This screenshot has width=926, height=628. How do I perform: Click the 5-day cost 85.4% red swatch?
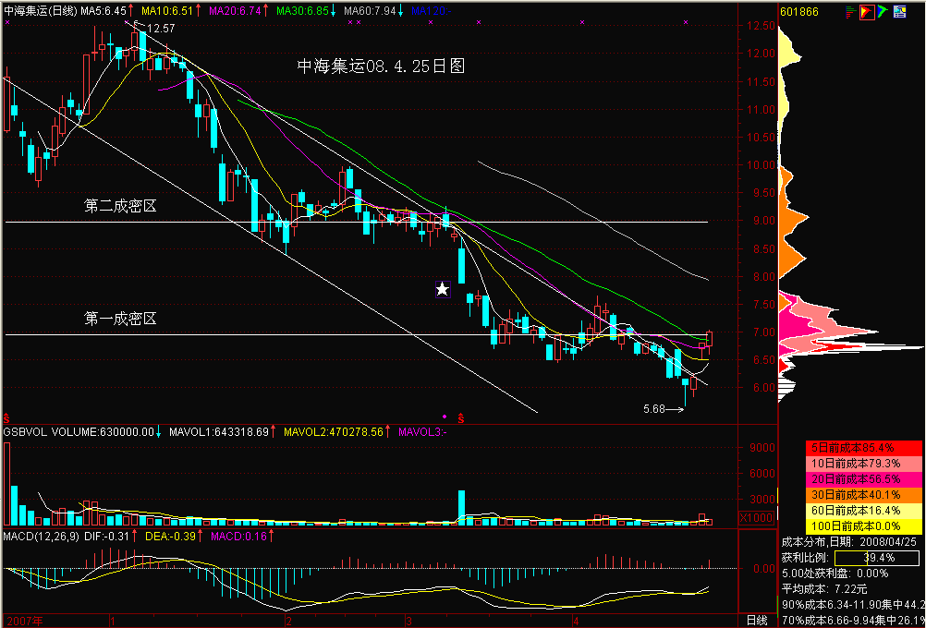pos(864,447)
